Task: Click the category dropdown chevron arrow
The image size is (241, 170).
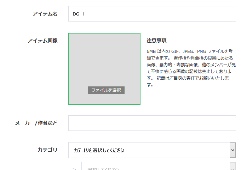Action: [233, 150]
